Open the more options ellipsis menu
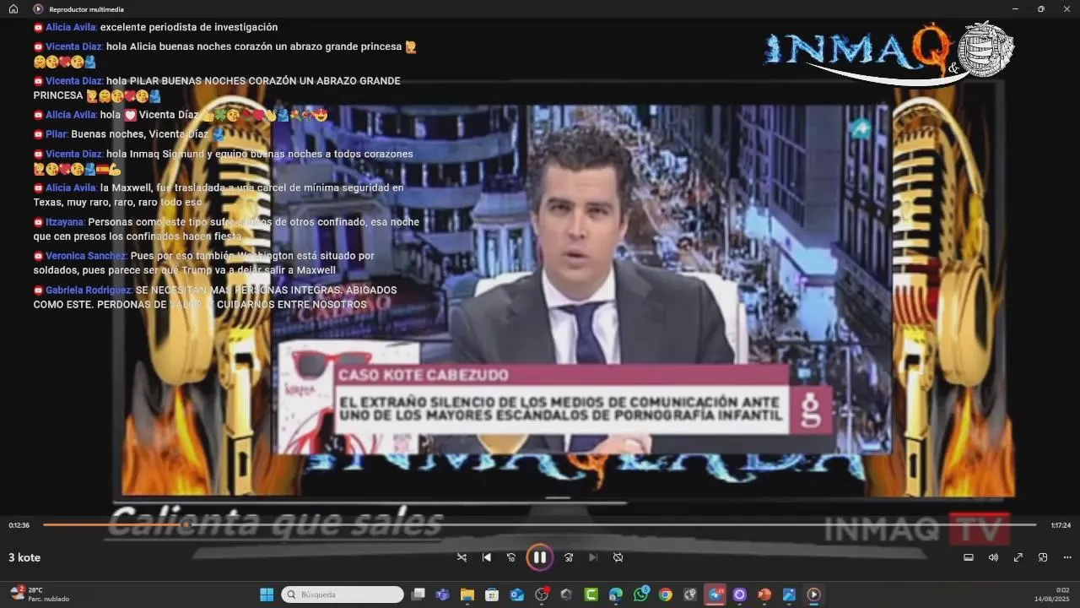The image size is (1080, 608). tap(1067, 557)
